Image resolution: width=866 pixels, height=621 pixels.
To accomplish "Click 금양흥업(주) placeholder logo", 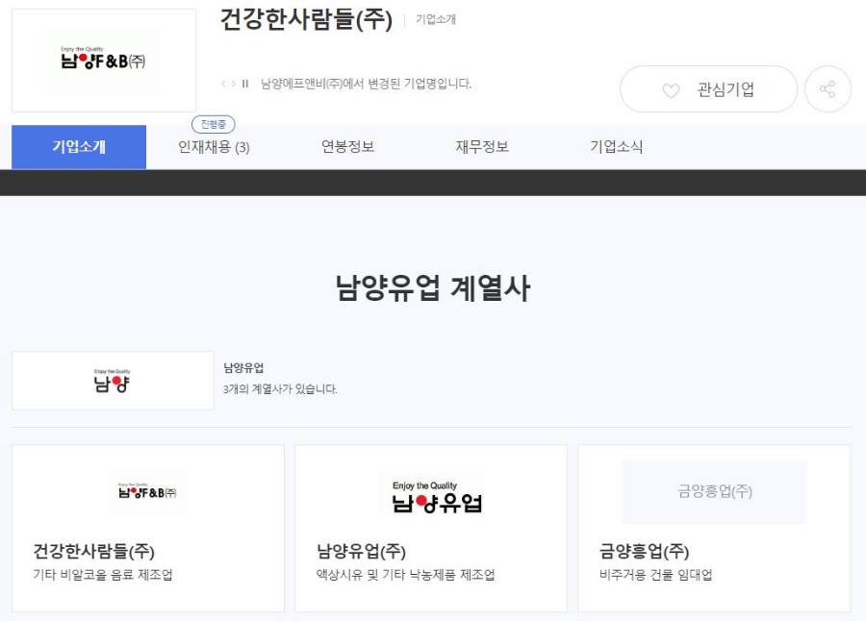I will pyautogui.click(x=714, y=492).
